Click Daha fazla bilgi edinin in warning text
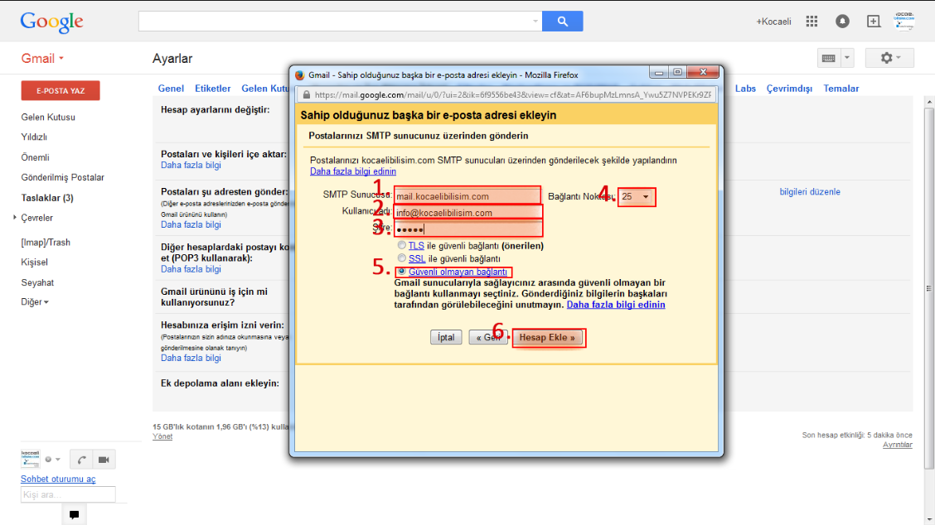 coord(616,305)
